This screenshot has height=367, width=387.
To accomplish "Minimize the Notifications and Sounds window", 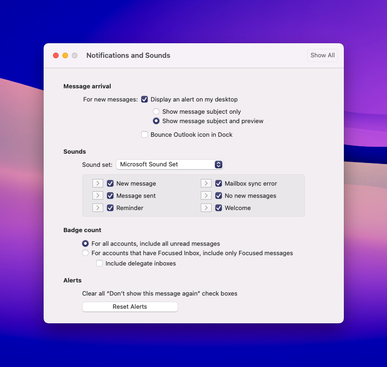I will [65, 55].
